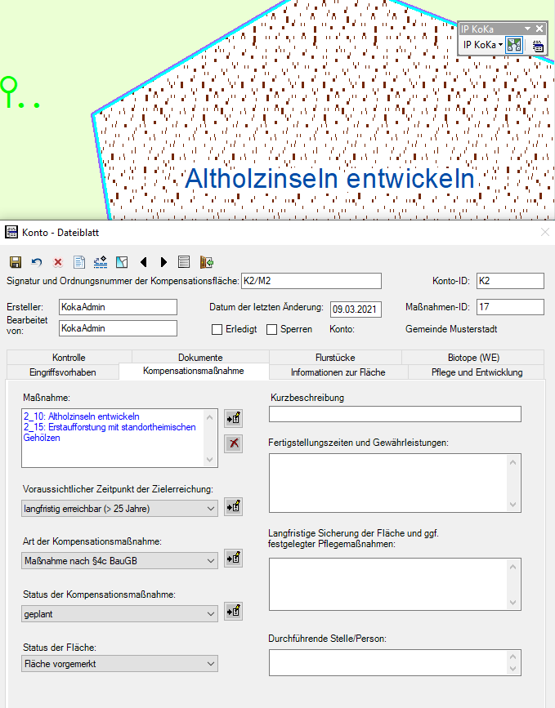This screenshot has height=708, width=555.
Task: Switch to the Flurstücke tab
Action: (334, 358)
